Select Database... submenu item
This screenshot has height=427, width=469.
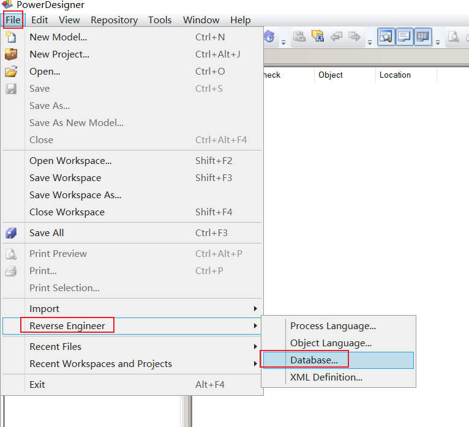[x=339, y=360]
